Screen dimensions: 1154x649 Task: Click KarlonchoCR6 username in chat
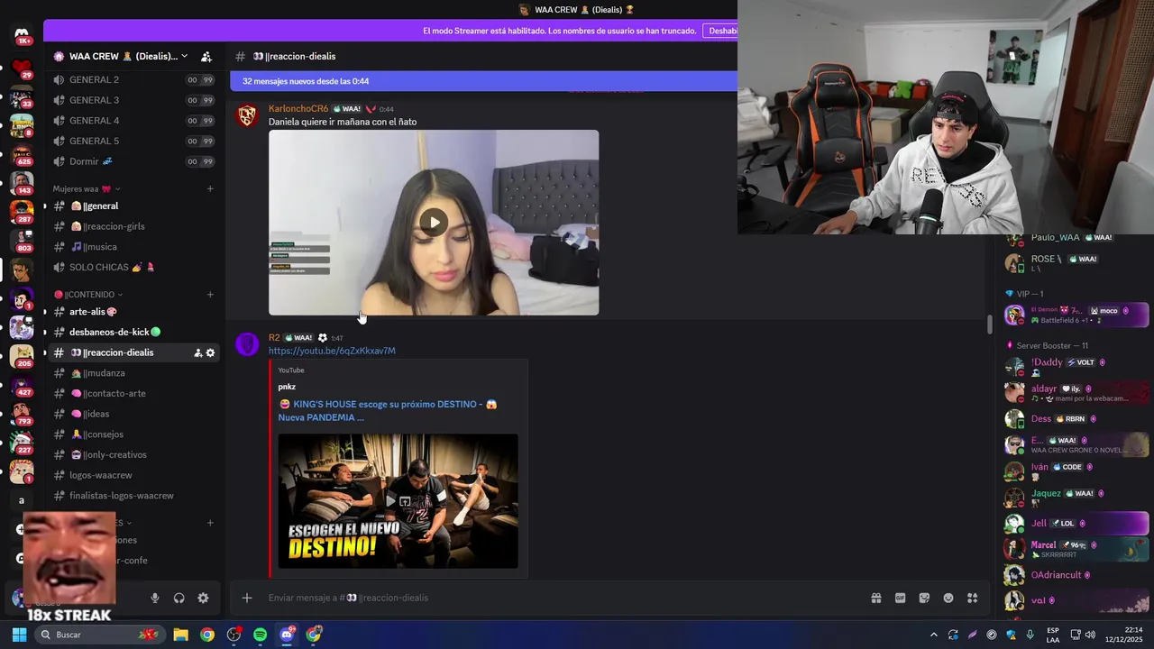click(x=298, y=109)
